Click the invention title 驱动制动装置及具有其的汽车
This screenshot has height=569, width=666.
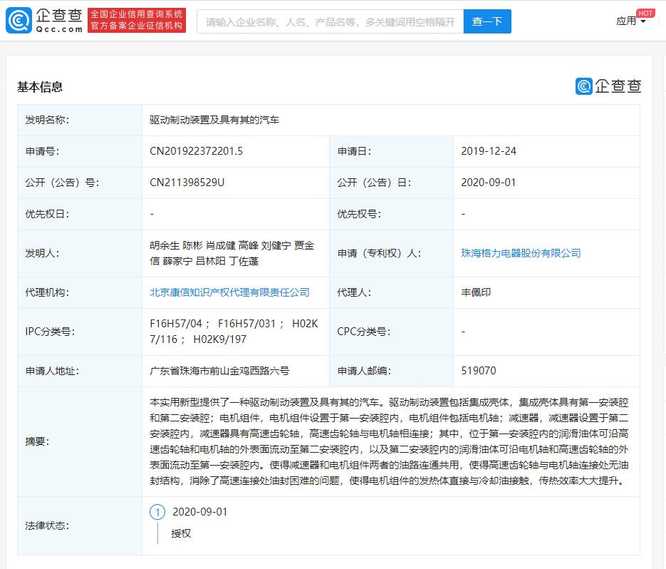(x=214, y=120)
